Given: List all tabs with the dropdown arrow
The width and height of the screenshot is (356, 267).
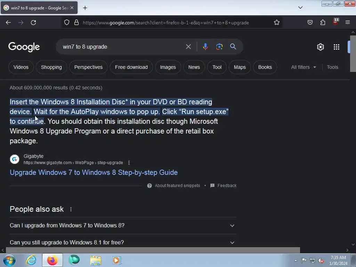Looking at the screenshot, I should [300, 8].
